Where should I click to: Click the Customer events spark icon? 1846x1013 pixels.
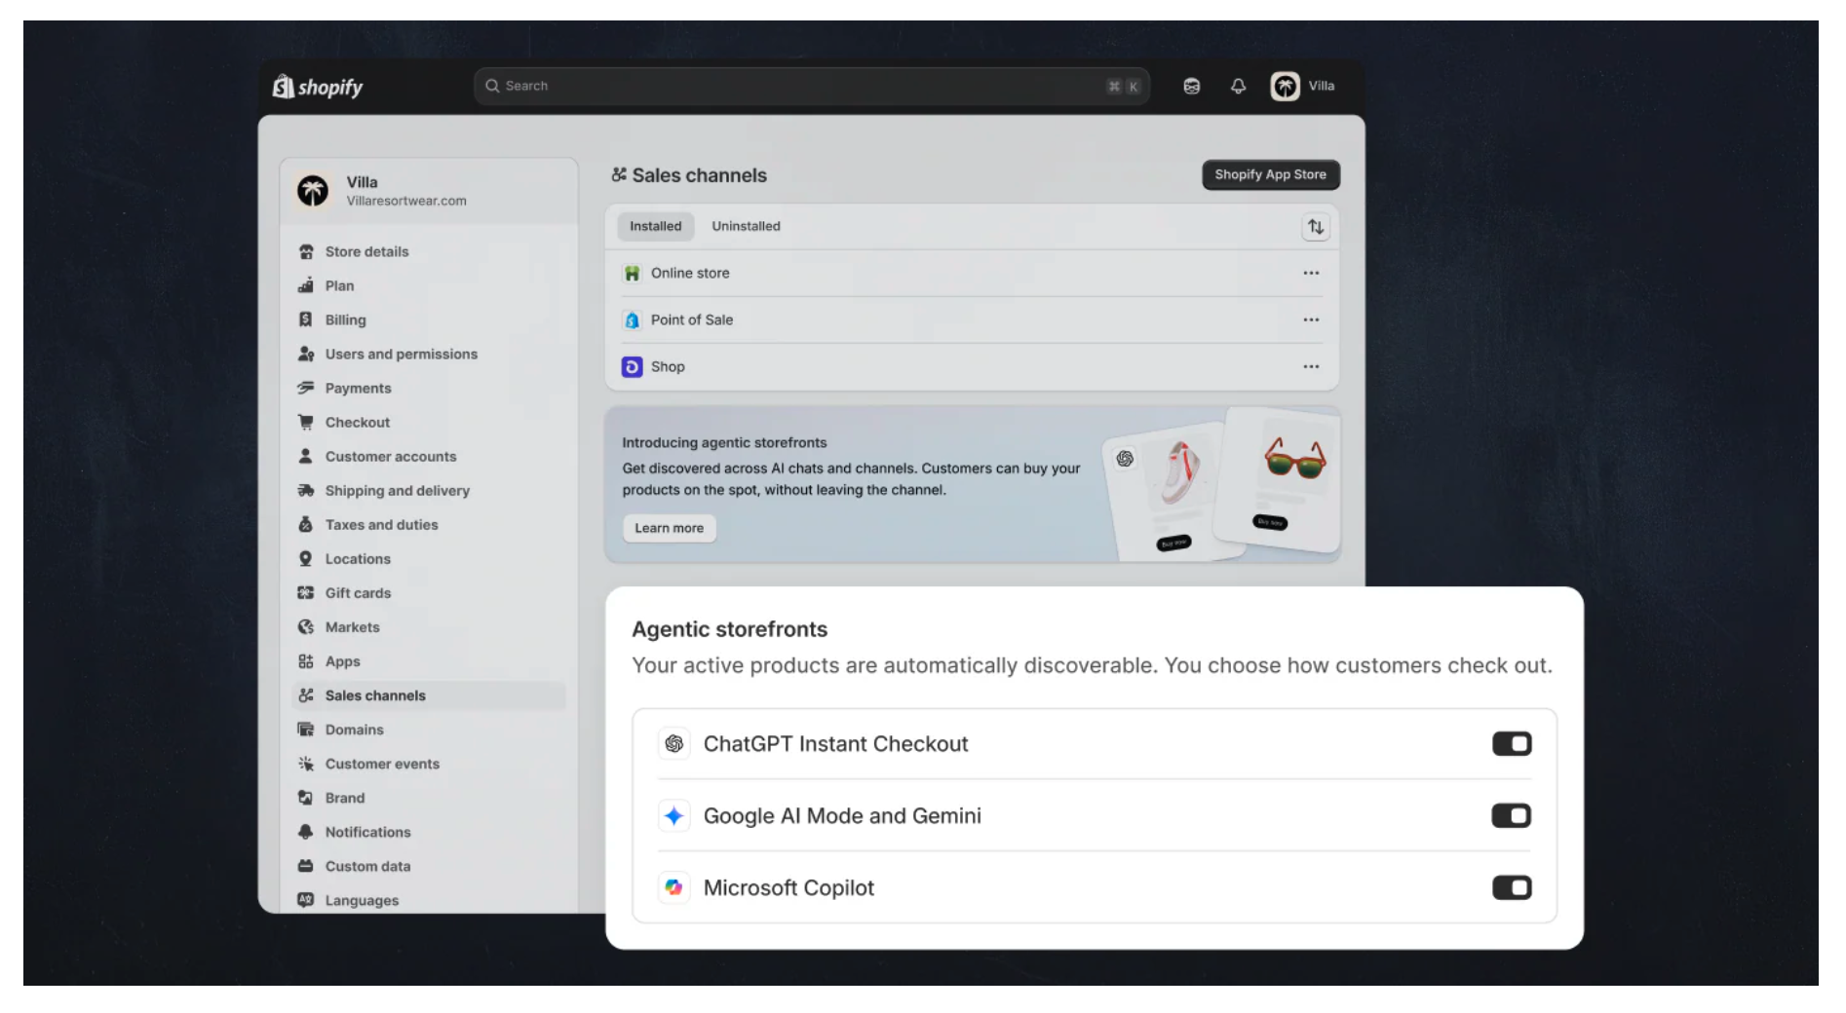[x=306, y=763]
